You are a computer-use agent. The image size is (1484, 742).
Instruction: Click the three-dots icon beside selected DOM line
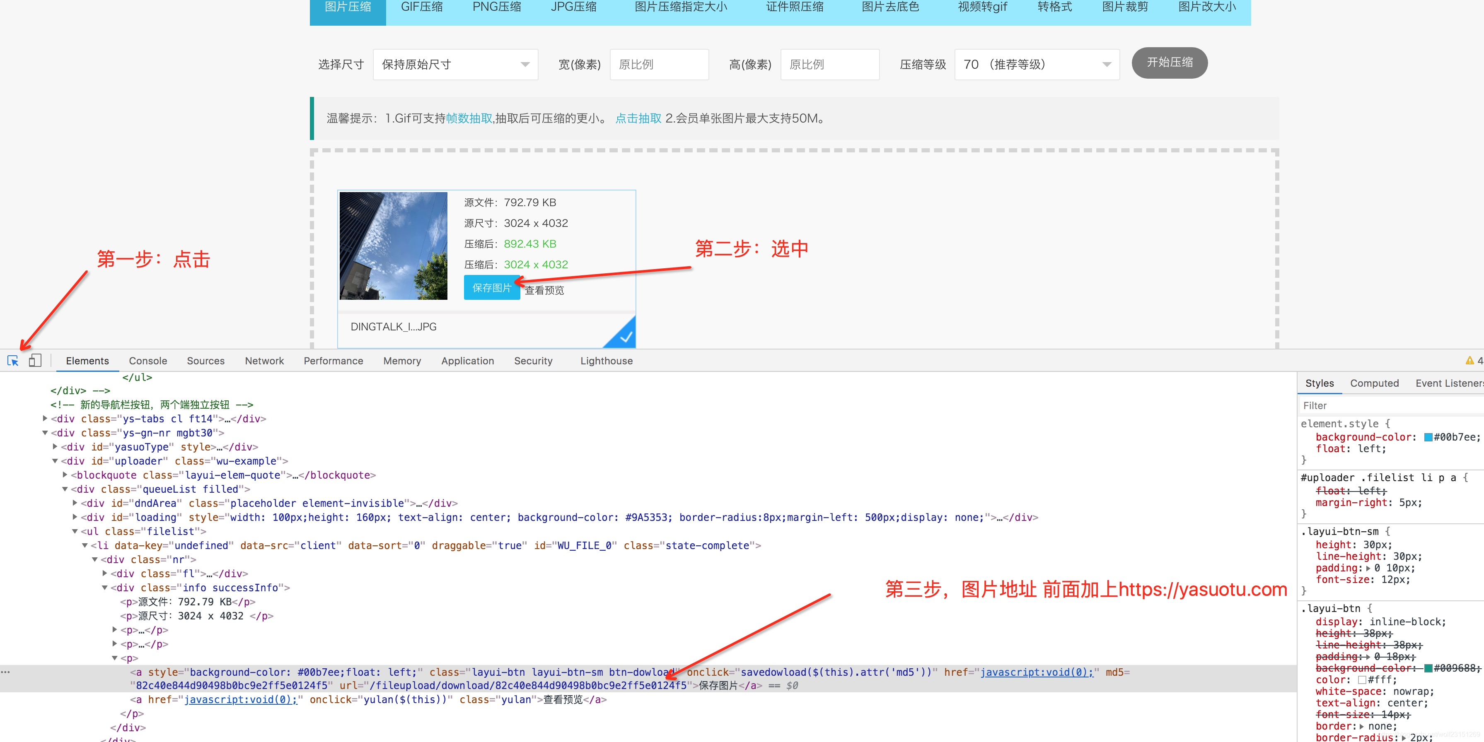pyautogui.click(x=6, y=672)
